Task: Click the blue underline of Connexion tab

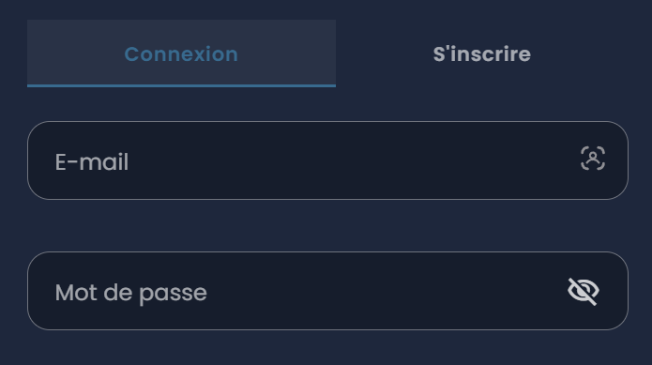Action: tap(181, 85)
